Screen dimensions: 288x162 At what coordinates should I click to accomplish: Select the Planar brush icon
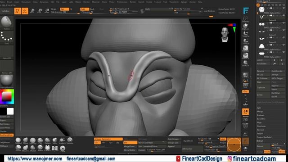pos(18,148)
